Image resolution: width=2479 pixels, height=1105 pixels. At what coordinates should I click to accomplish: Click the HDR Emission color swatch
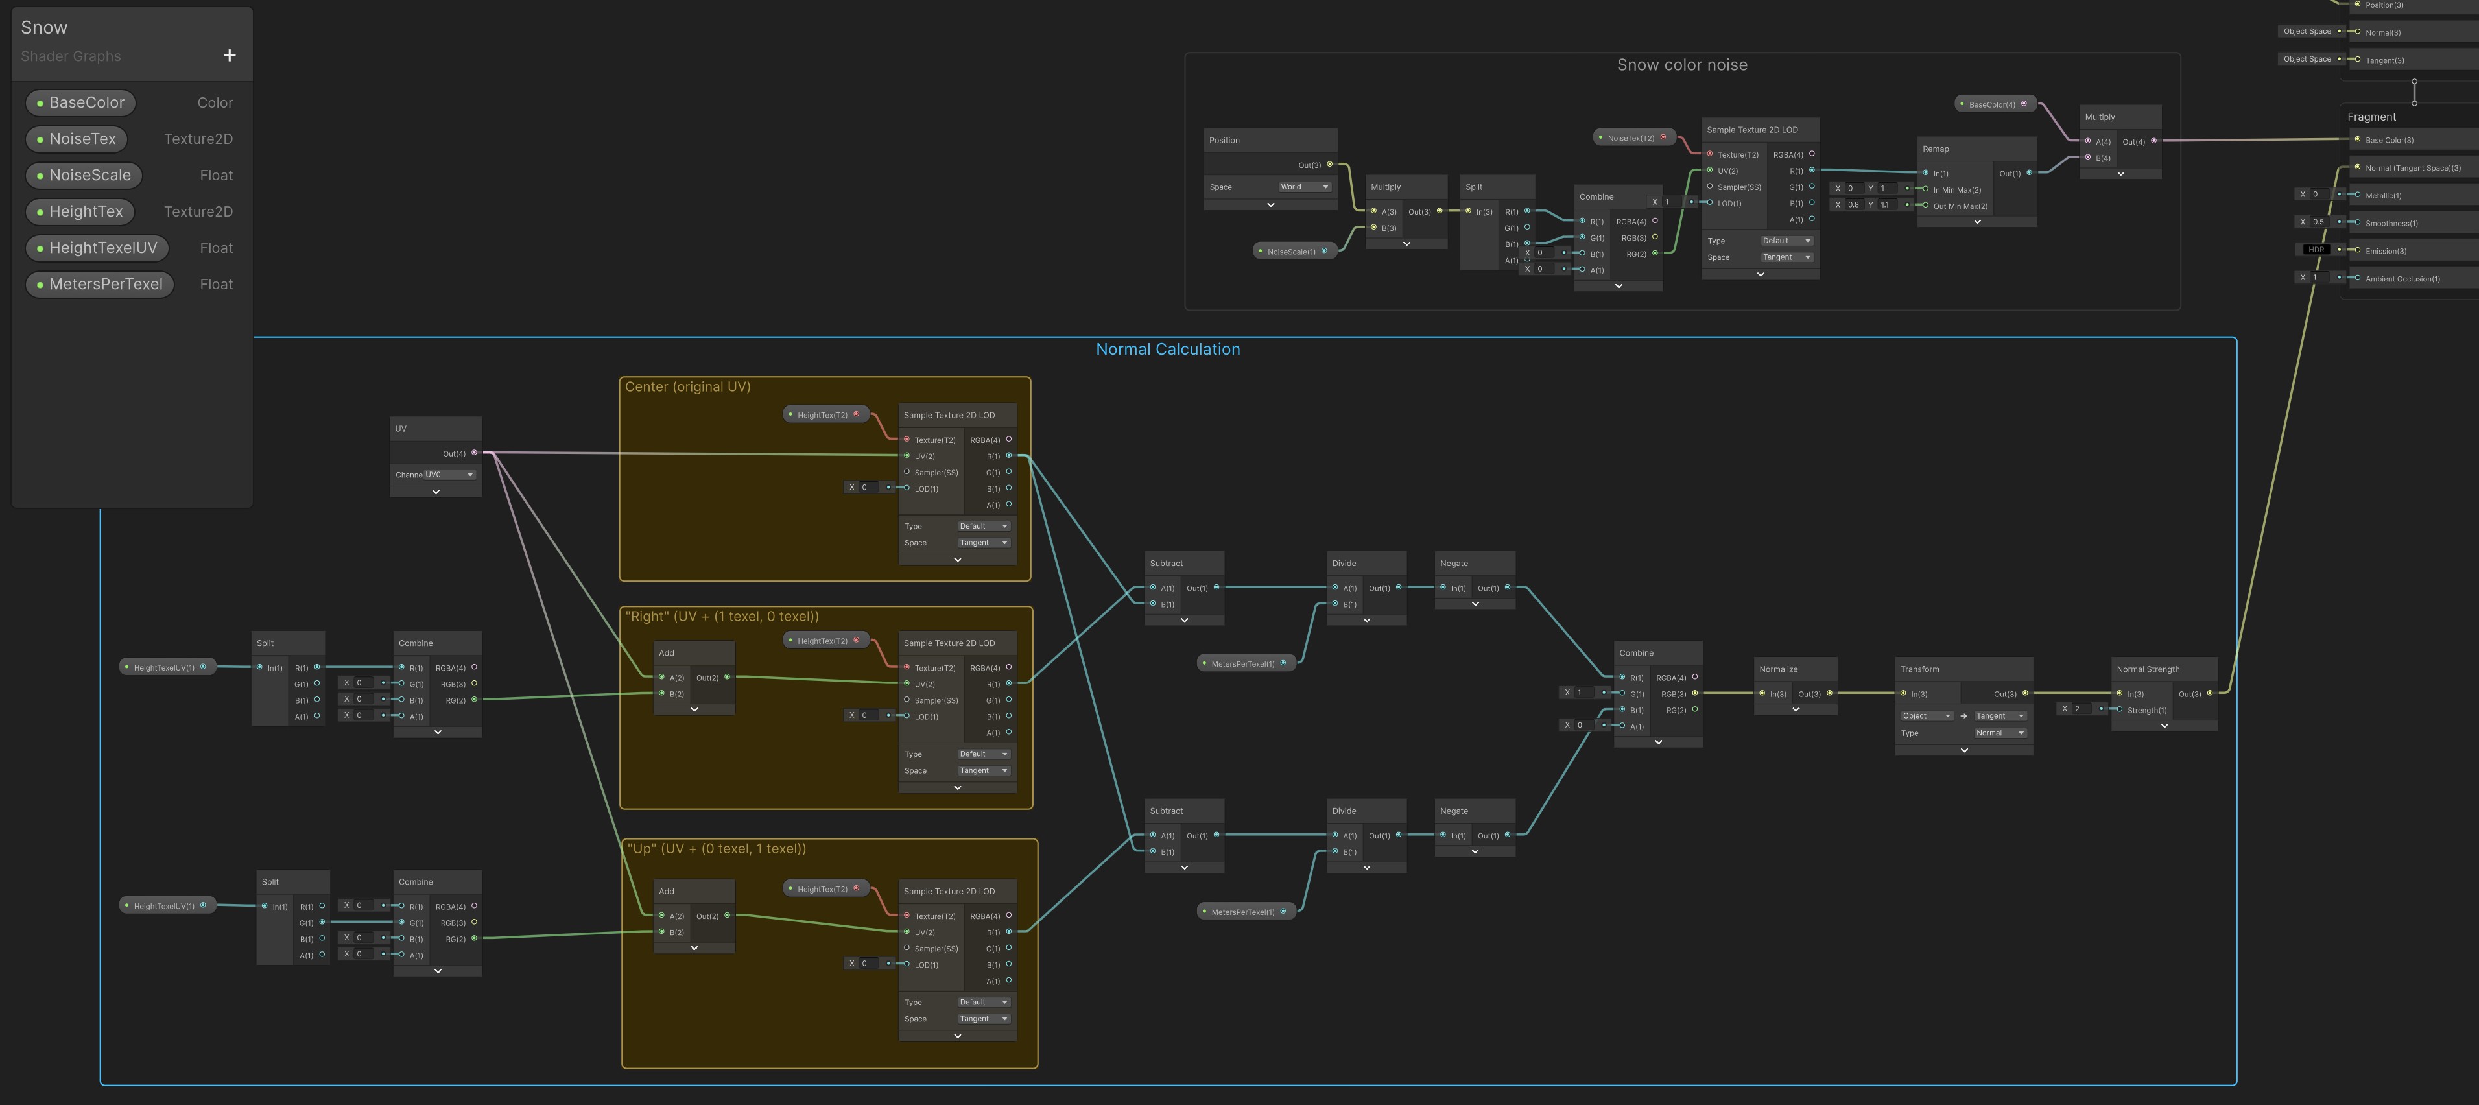[x=2316, y=250]
